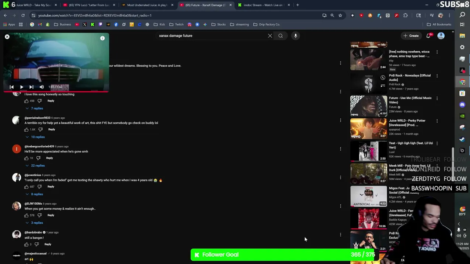Open Windows search in side taskbar
This screenshot has height=264, width=470.
point(462,15)
